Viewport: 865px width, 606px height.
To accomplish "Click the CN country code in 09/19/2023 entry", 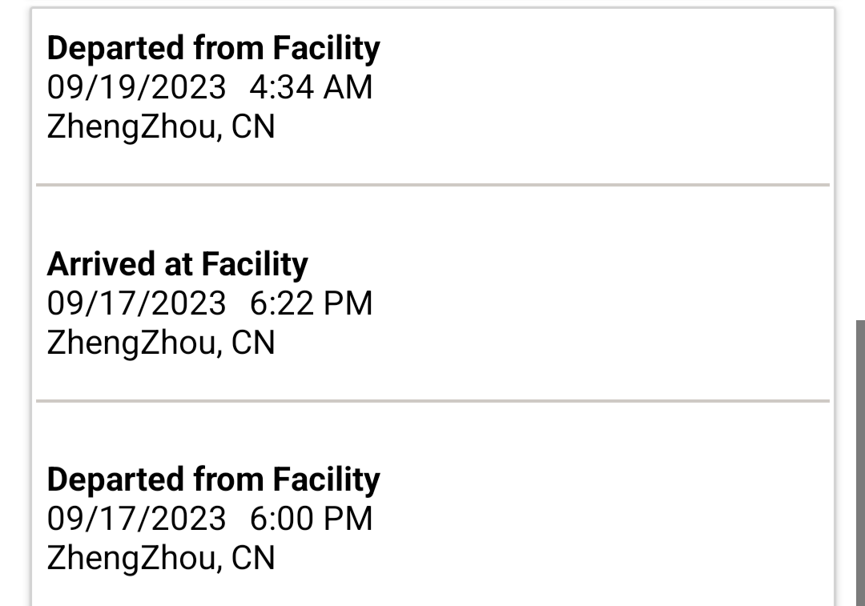I will (253, 126).
